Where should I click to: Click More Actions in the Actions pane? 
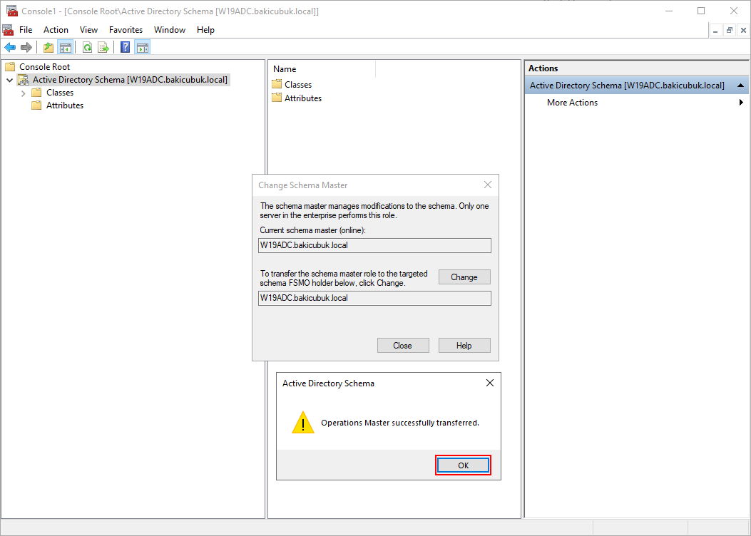[x=572, y=103]
